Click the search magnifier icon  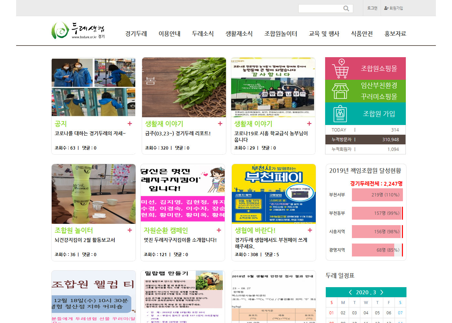pos(346,8)
